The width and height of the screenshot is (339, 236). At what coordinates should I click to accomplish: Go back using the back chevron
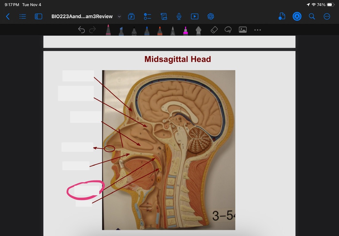tap(8, 16)
